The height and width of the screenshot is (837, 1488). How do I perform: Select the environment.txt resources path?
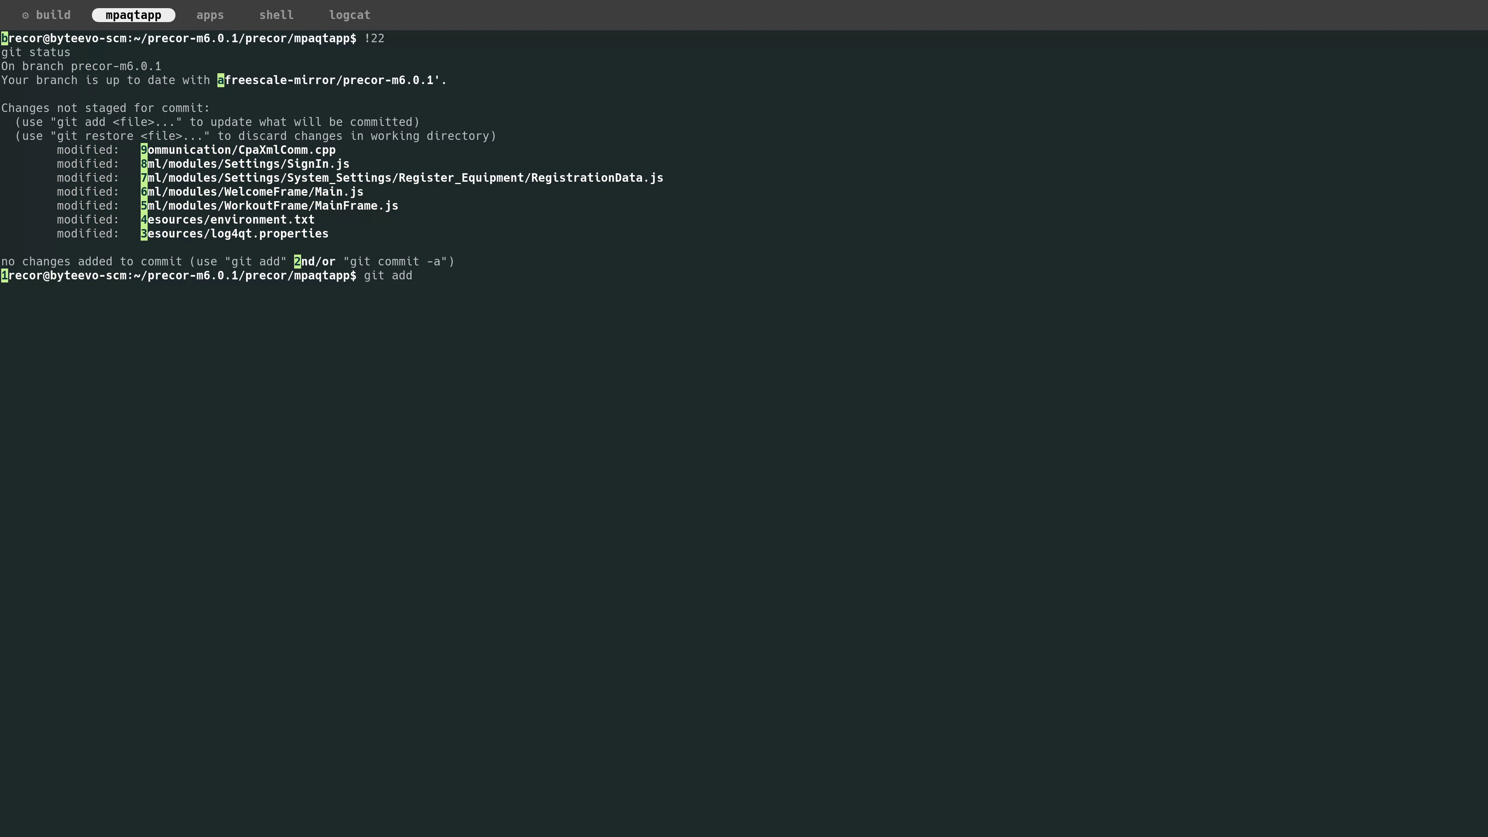(x=227, y=219)
